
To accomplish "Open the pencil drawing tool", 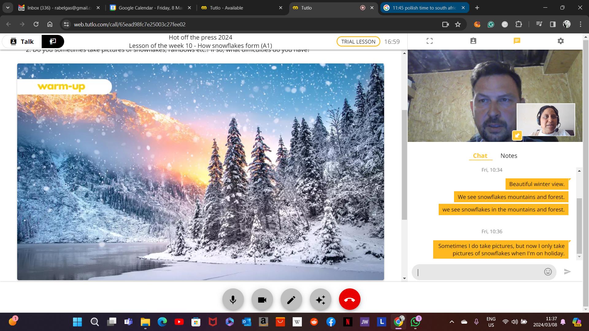I will [x=291, y=299].
